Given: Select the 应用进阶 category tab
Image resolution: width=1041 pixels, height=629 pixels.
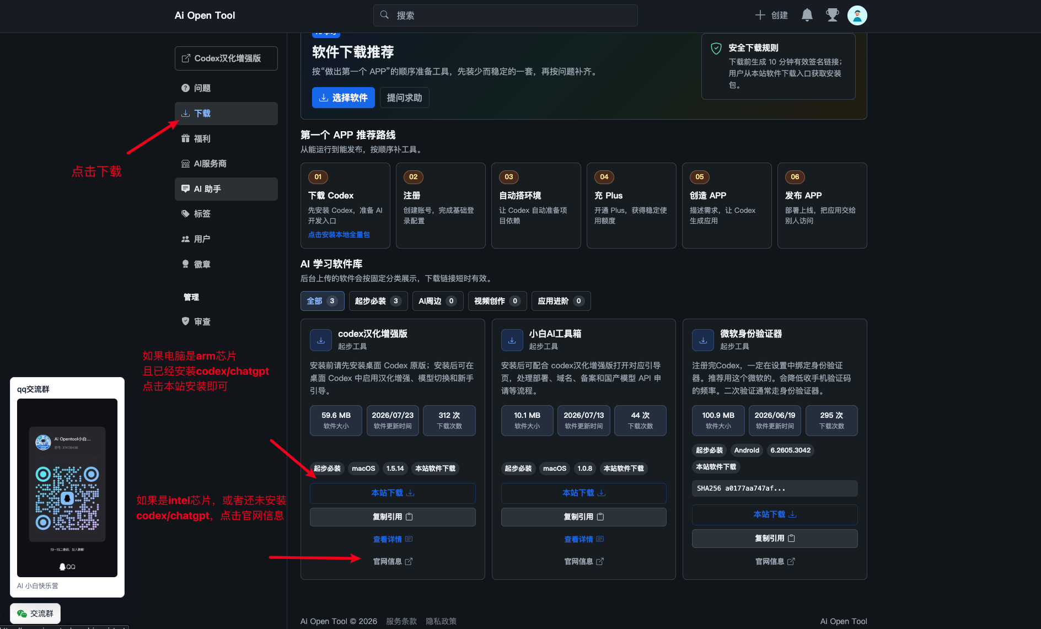Looking at the screenshot, I should point(561,301).
